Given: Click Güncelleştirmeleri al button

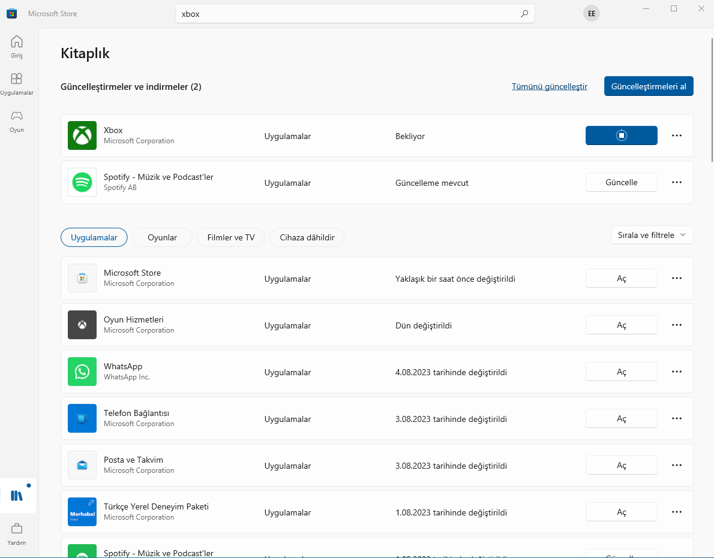Looking at the screenshot, I should coord(649,86).
